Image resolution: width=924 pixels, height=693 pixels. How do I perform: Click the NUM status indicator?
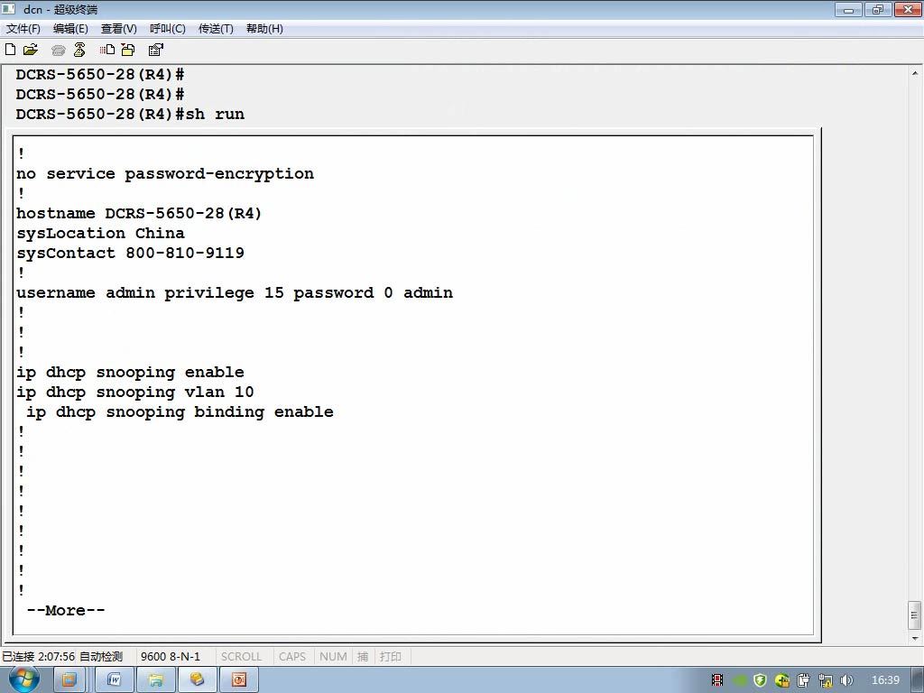pos(333,656)
